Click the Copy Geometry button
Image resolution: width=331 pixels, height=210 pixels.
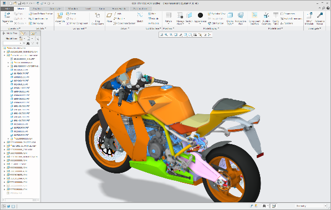point(38,19)
